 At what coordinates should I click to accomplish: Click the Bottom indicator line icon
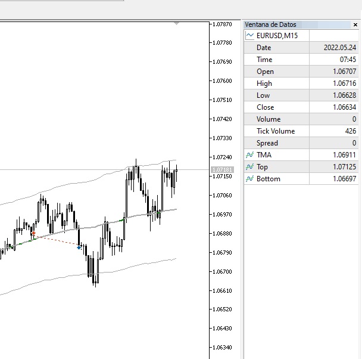click(249, 179)
